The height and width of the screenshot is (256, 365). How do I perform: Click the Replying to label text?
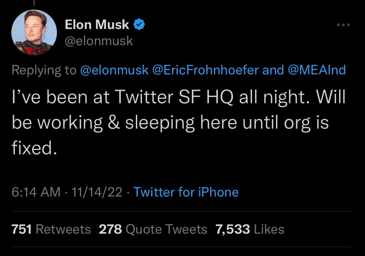[x=44, y=70]
